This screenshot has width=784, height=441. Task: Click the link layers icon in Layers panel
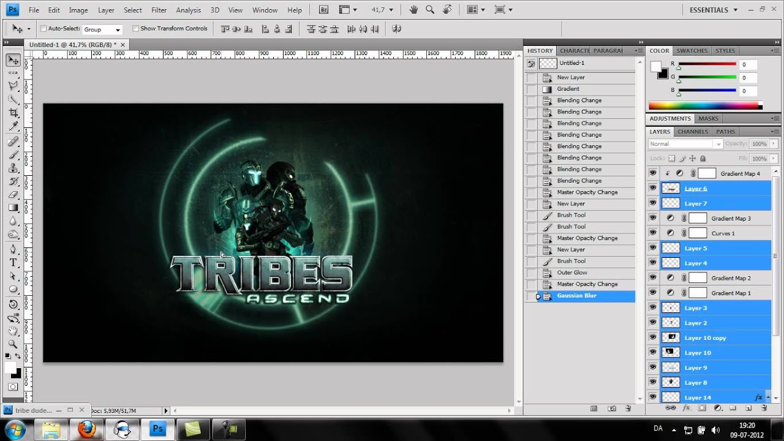coord(670,408)
